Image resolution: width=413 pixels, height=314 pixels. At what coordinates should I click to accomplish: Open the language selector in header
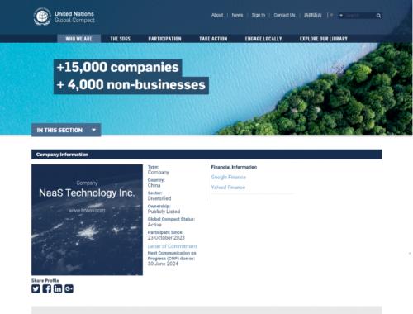(x=313, y=15)
